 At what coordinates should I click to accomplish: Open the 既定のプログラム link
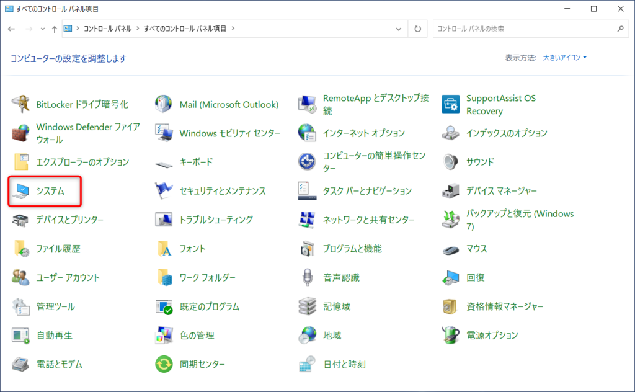coord(210,306)
